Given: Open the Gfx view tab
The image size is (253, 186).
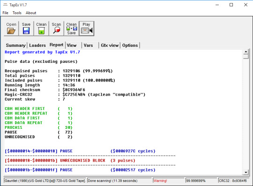Looking at the screenshot, I should [110, 45].
